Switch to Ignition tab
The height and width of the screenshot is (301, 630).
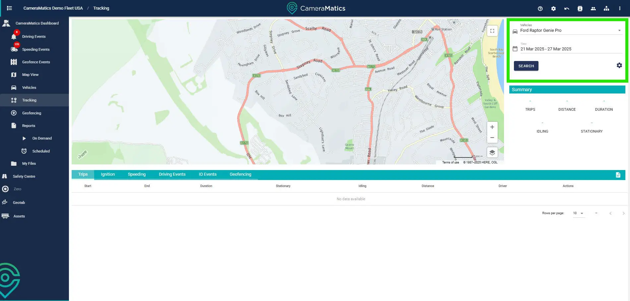point(108,174)
